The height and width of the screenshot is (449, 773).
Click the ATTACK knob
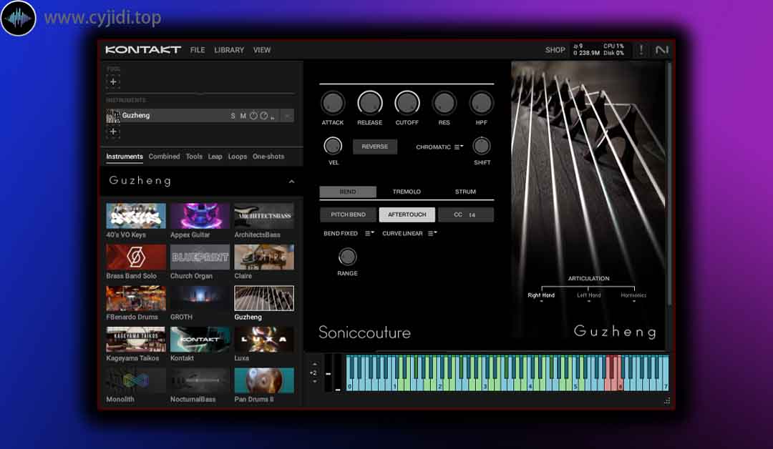333,104
